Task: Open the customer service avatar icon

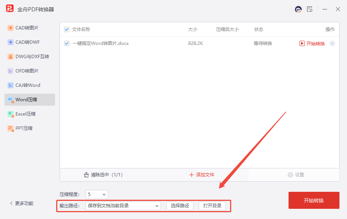Action: (x=298, y=9)
